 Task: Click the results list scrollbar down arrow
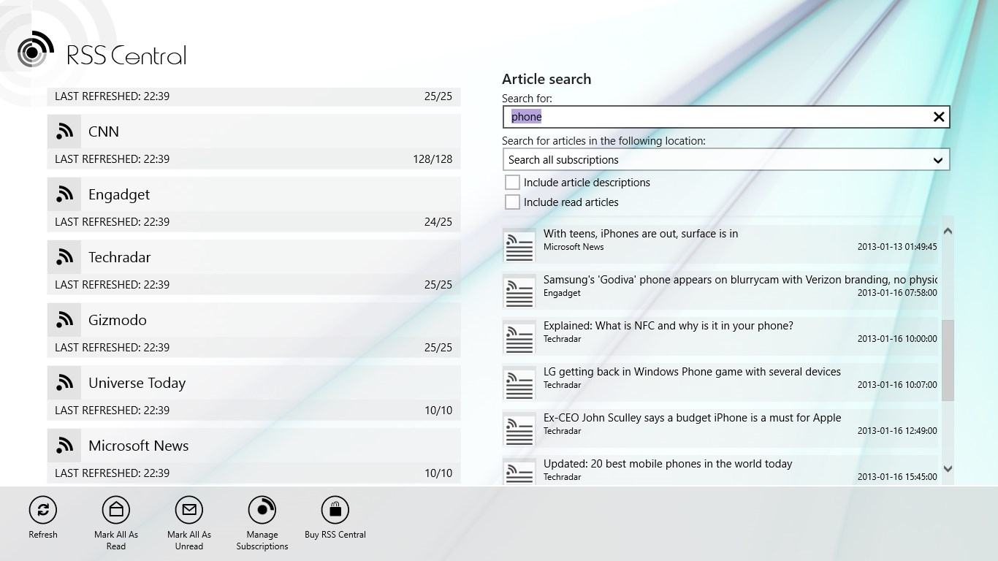point(948,468)
